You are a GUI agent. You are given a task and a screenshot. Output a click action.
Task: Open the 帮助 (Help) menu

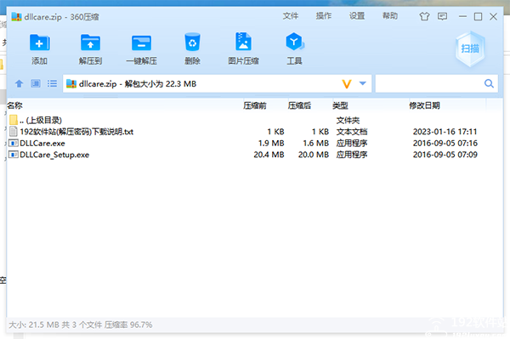tap(390, 16)
